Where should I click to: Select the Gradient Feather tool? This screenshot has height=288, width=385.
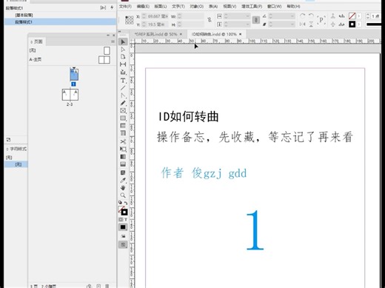123,164
